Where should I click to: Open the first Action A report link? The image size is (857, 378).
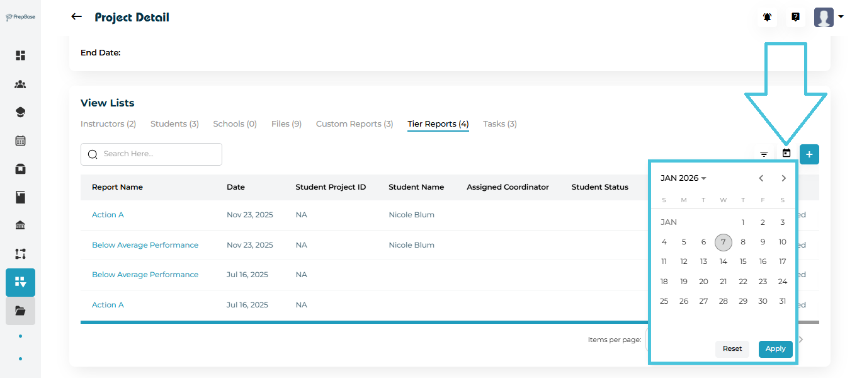tap(108, 215)
